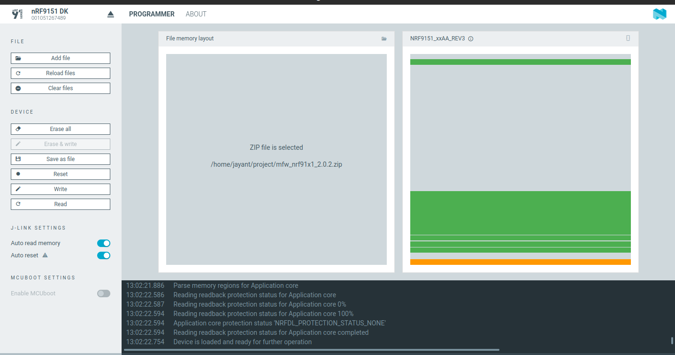675x355 pixels.
Task: Click the orange memory region block
Action: pyautogui.click(x=521, y=262)
